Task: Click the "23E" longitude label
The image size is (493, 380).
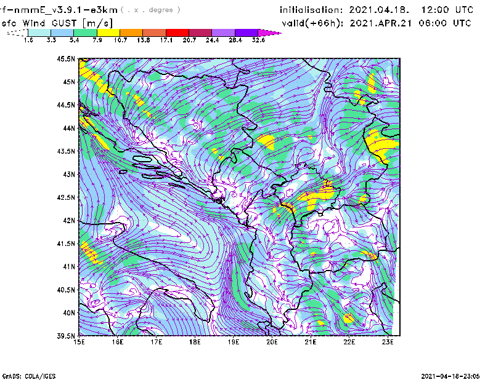Action: [388, 342]
